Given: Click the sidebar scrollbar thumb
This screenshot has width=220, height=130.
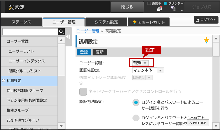Looking at the screenshot, I should click(x=61, y=60).
